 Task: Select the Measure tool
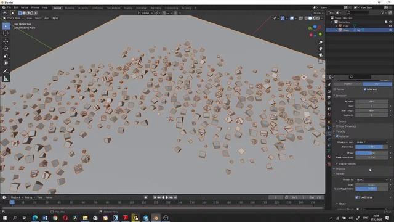tap(6, 78)
